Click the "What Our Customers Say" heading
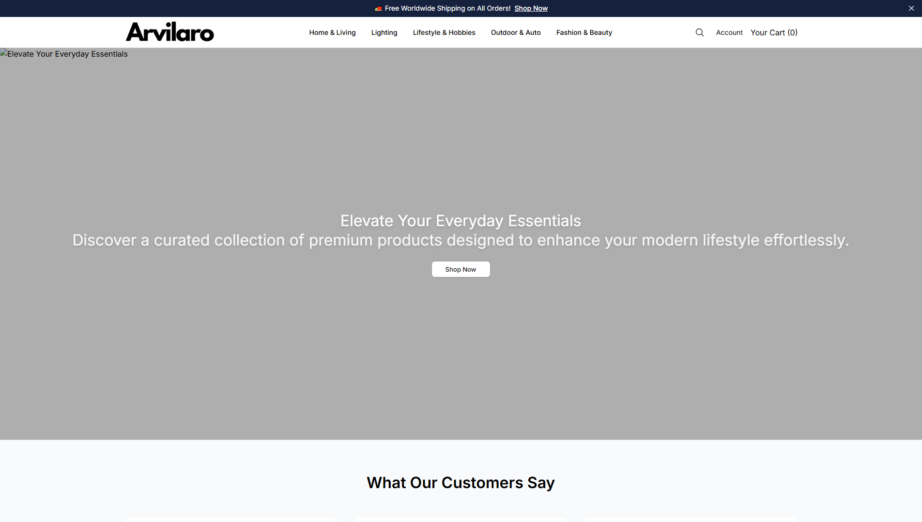 point(461,483)
